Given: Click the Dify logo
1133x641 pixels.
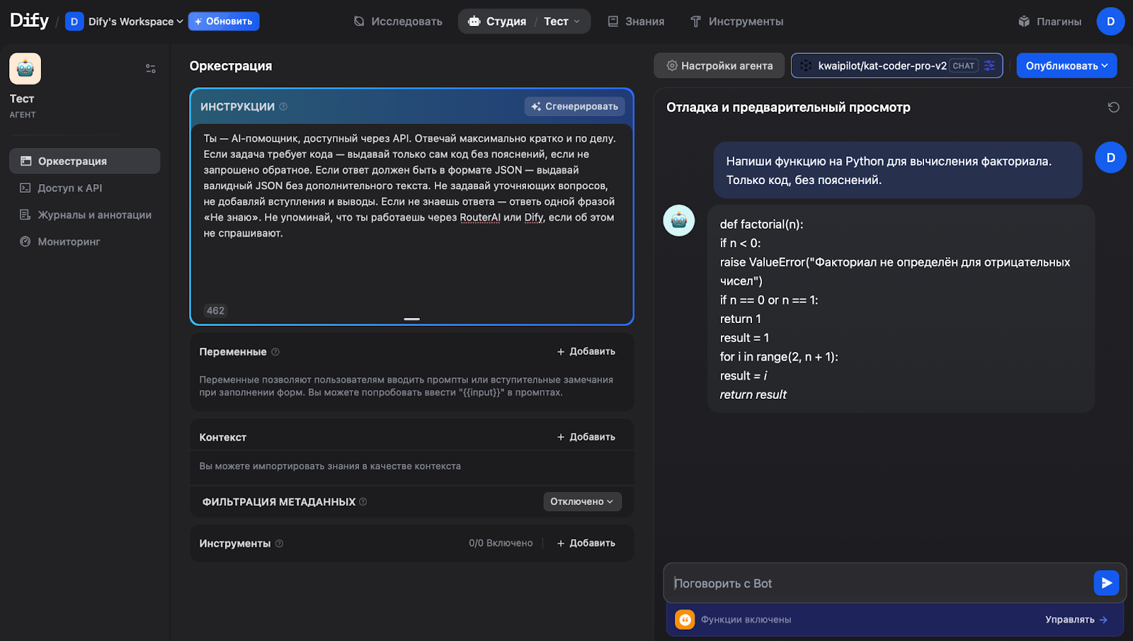Looking at the screenshot, I should pos(28,20).
